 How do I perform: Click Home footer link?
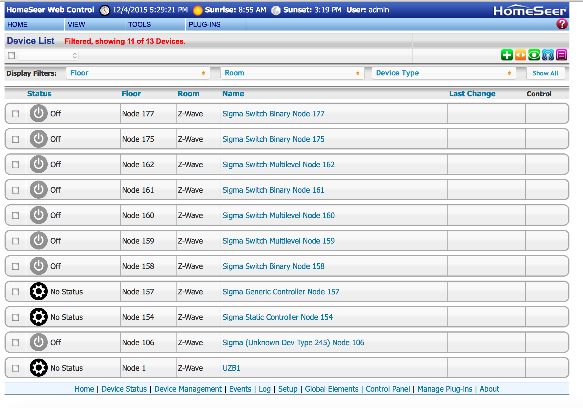pyautogui.click(x=84, y=389)
